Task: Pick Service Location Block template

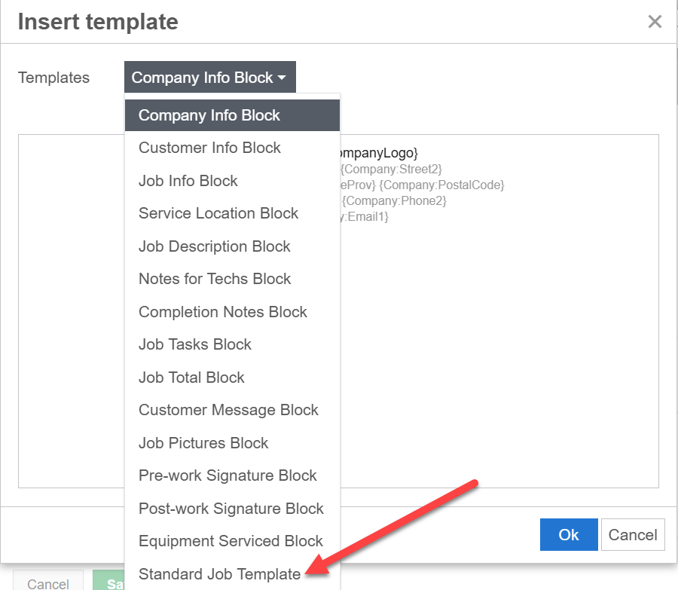Action: (x=218, y=213)
